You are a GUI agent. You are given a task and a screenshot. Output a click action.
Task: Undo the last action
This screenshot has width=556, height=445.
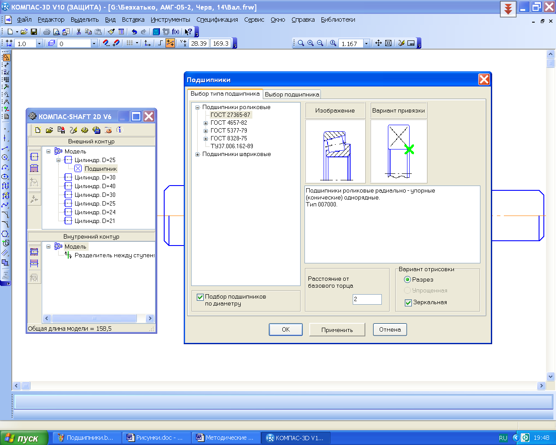coord(134,32)
